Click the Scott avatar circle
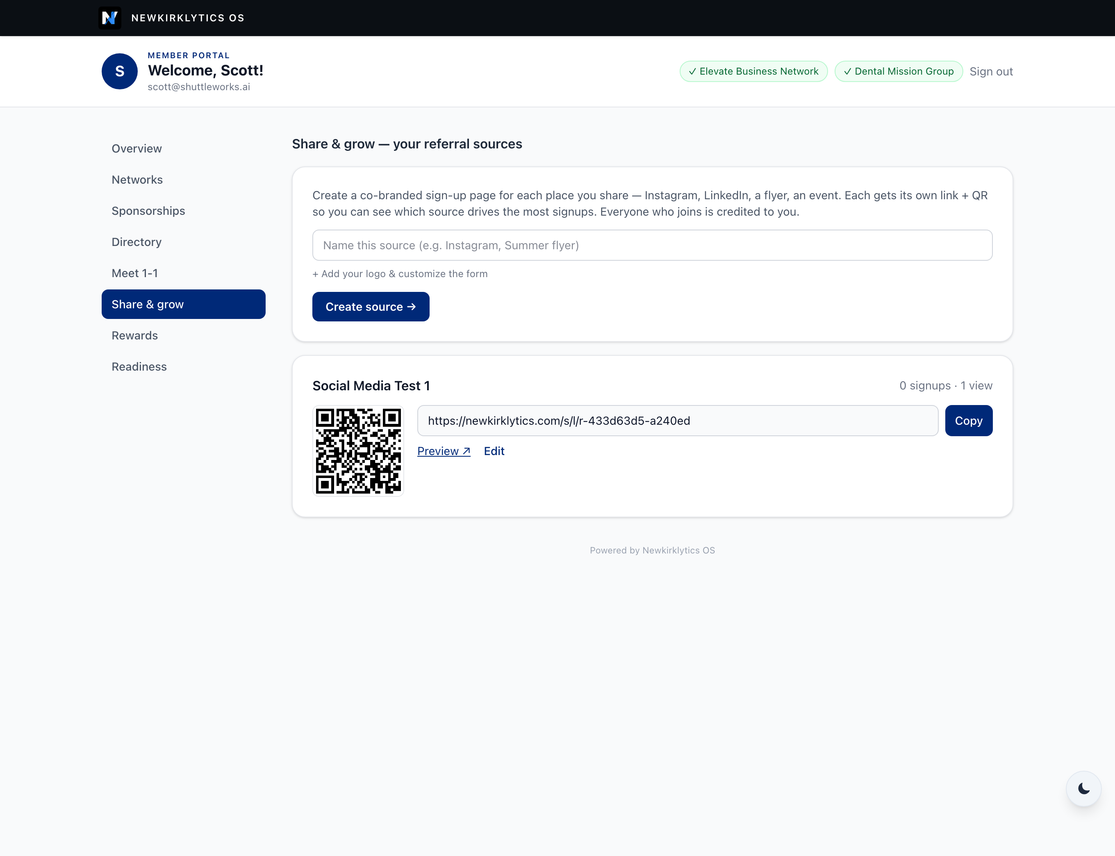Image resolution: width=1115 pixels, height=856 pixels. tap(120, 71)
